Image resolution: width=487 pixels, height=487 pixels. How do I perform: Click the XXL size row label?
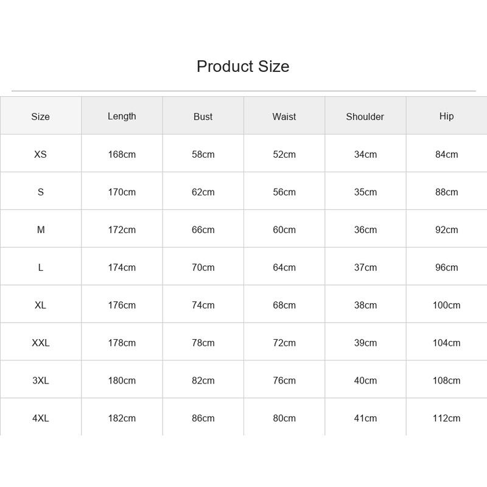point(40,343)
